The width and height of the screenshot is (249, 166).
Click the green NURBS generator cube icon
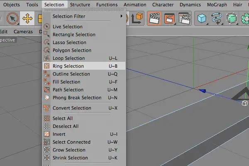tap(232, 18)
